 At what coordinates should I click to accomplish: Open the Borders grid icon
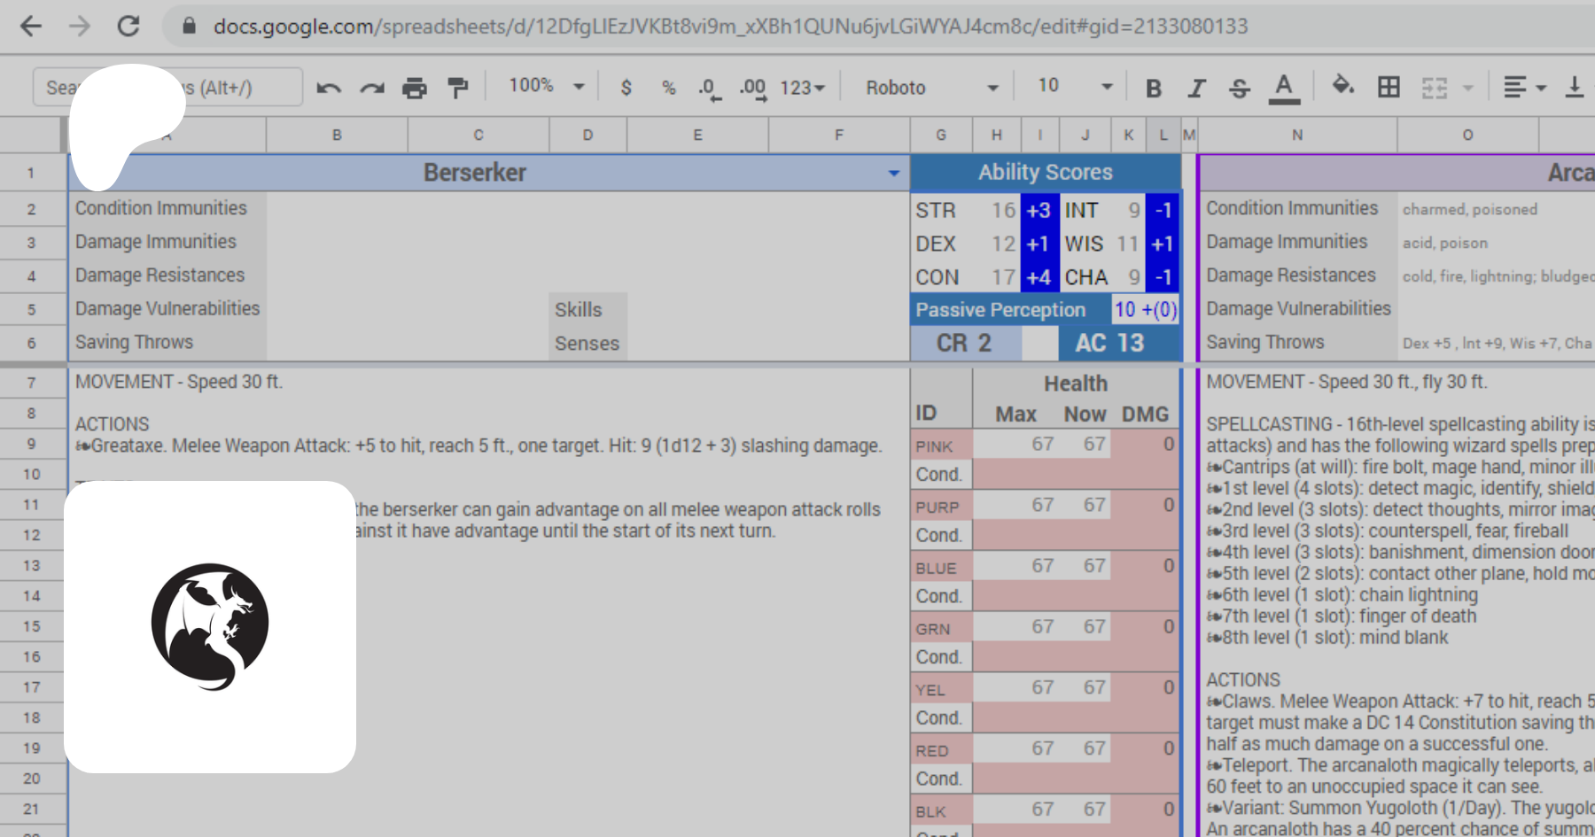1389,87
